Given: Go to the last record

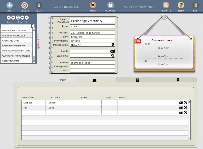Looking at the screenshot, I should [27, 17].
